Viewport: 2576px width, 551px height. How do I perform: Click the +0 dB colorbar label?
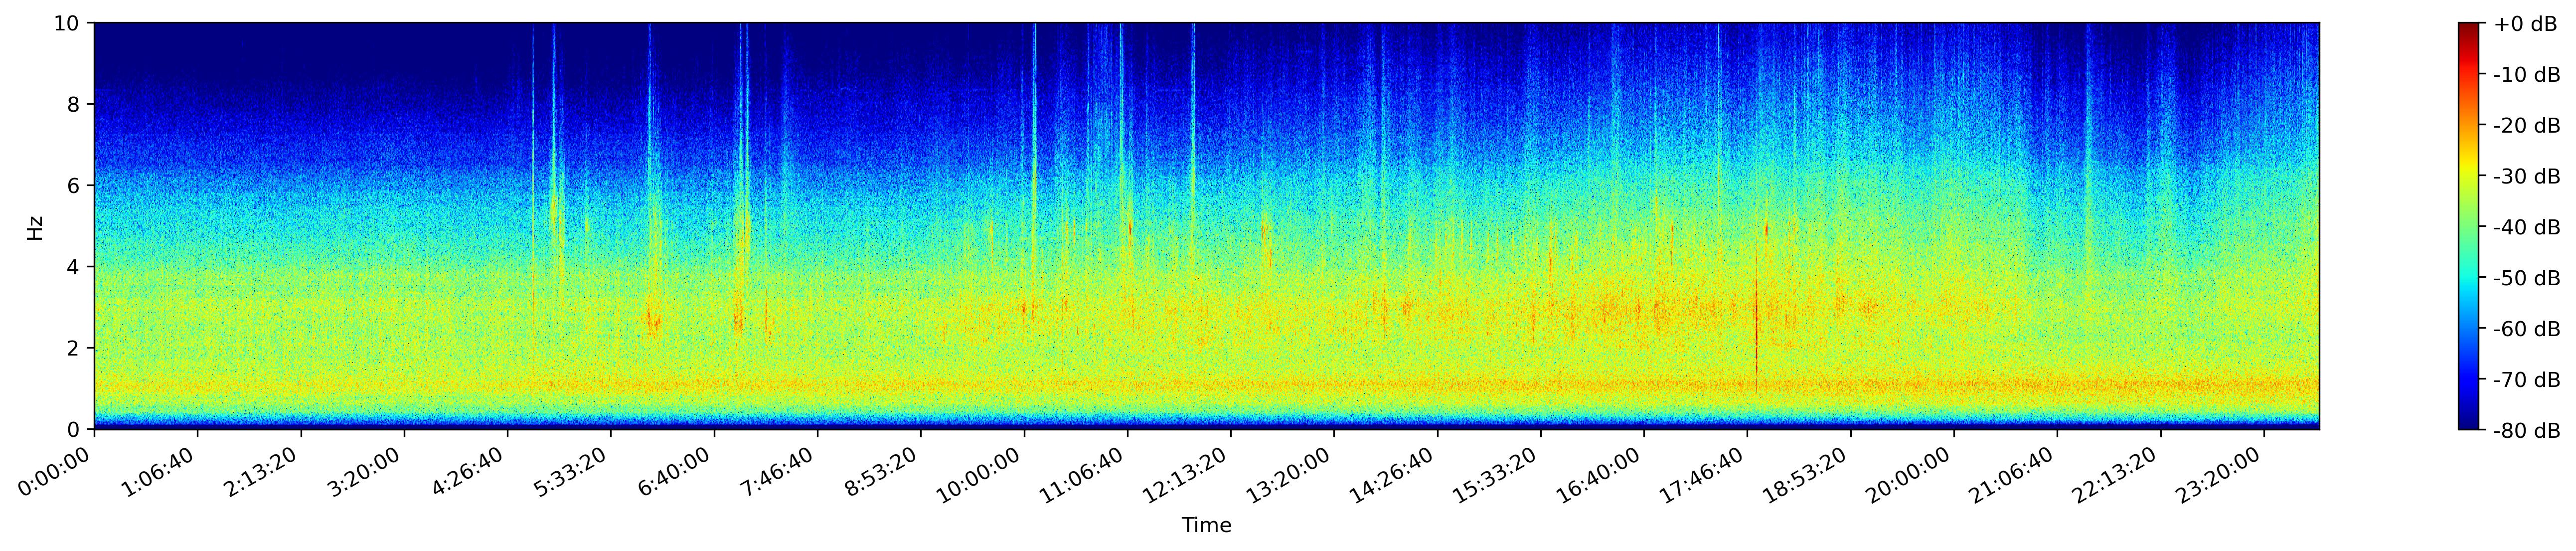pyautogui.click(x=2525, y=24)
